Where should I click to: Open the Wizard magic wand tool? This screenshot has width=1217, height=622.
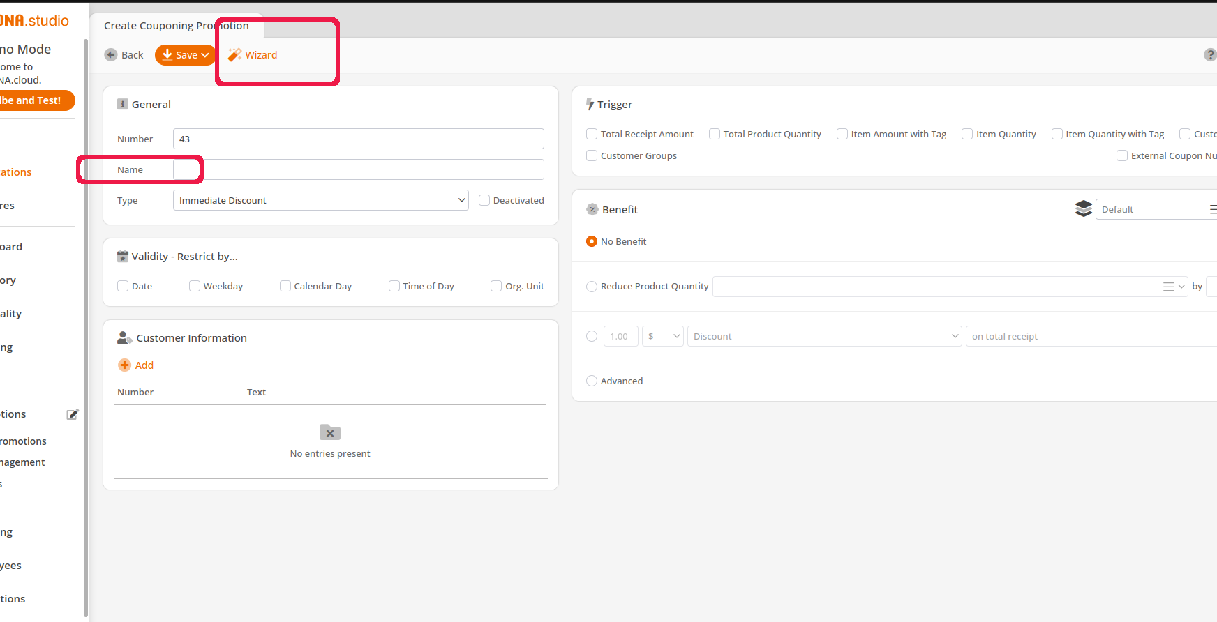[235, 55]
